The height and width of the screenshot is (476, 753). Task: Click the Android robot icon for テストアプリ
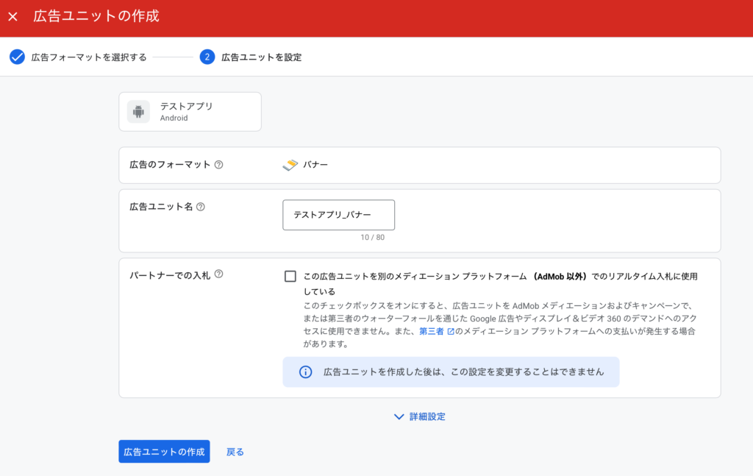(138, 112)
